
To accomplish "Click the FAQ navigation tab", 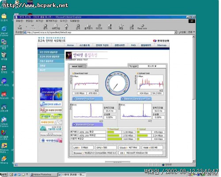I will pos(133,45).
